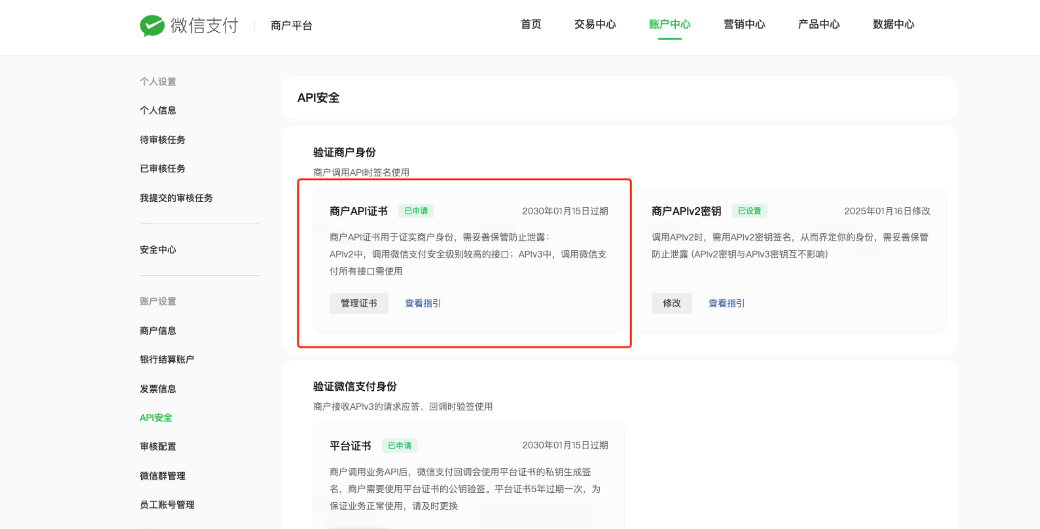Open 安全中心 from the sidebar
The height and width of the screenshot is (529, 1040).
pyautogui.click(x=158, y=250)
